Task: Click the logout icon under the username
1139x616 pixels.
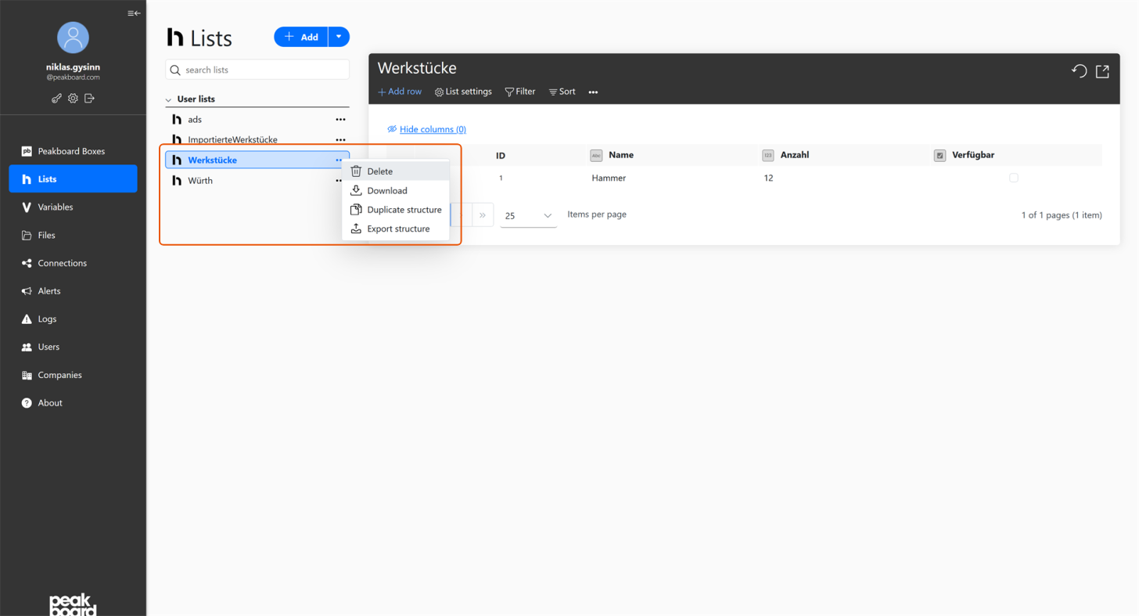Action: point(89,99)
